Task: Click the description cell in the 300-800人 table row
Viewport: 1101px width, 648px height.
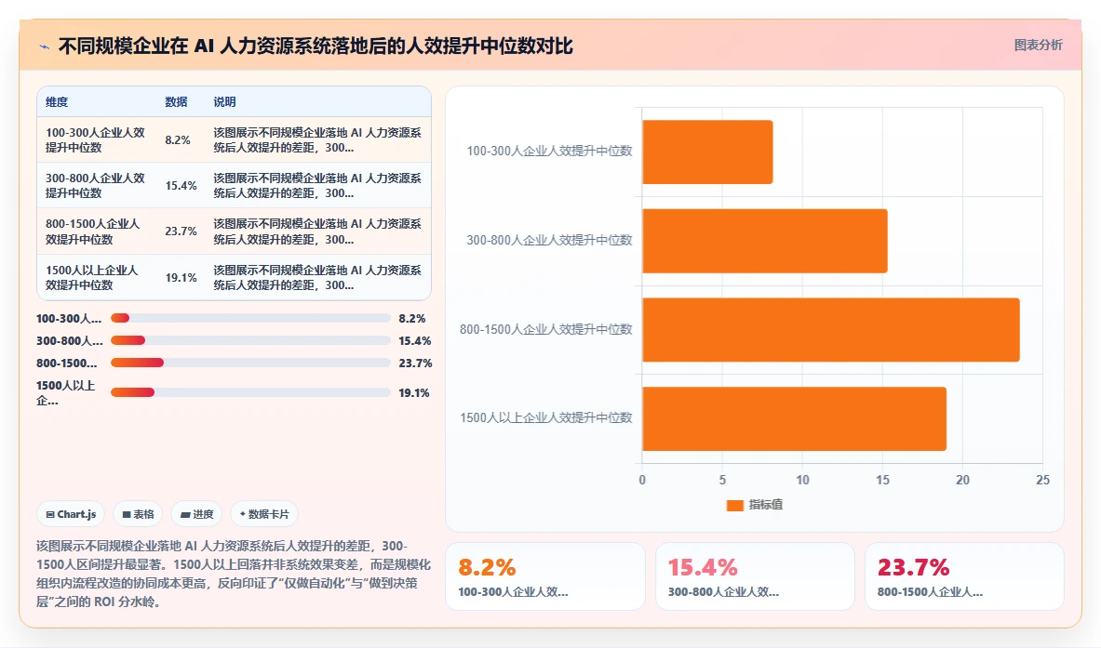Action: (317, 185)
